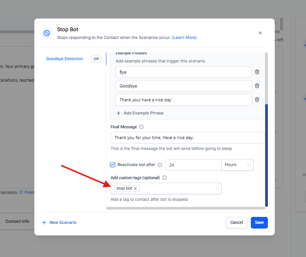Open the Hours unit dropdown

[237, 165]
